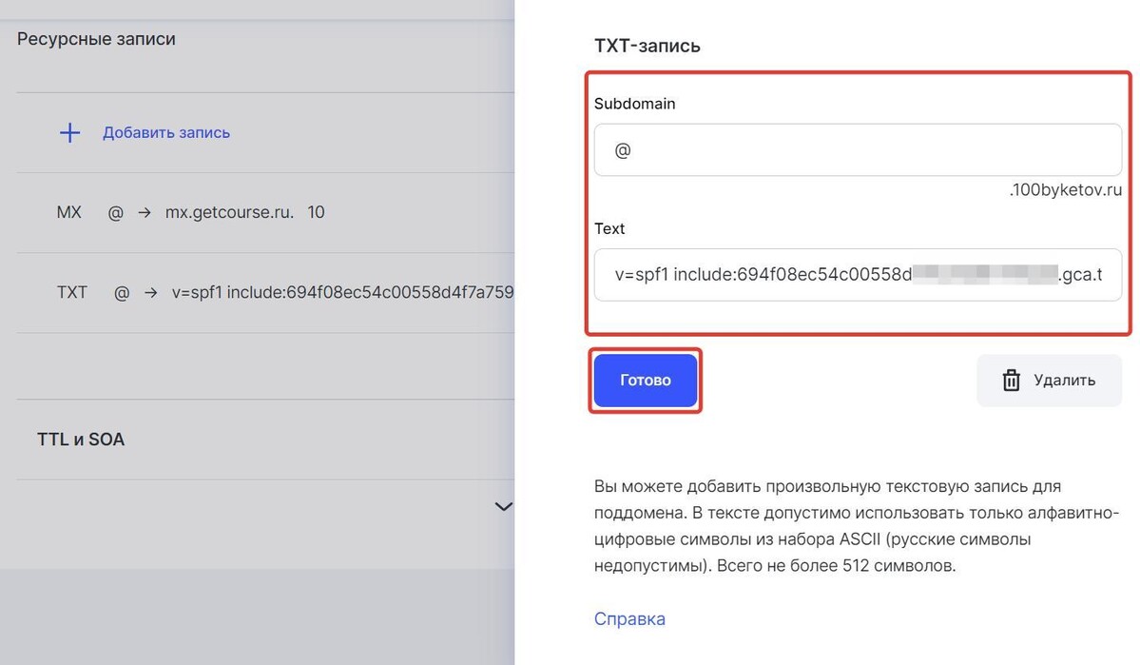Select the TXT record with v=spf1 include
The image size is (1140, 665).
pos(265,292)
